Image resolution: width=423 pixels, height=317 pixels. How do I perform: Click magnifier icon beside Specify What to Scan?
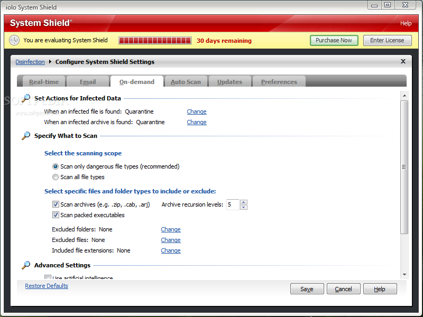26,136
